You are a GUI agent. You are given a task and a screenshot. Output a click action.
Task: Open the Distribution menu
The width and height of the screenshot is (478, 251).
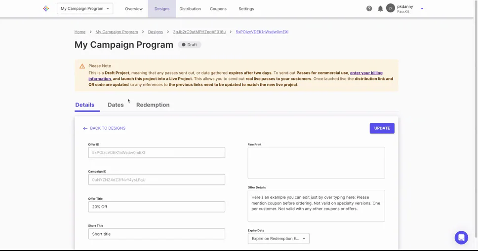[x=190, y=9]
